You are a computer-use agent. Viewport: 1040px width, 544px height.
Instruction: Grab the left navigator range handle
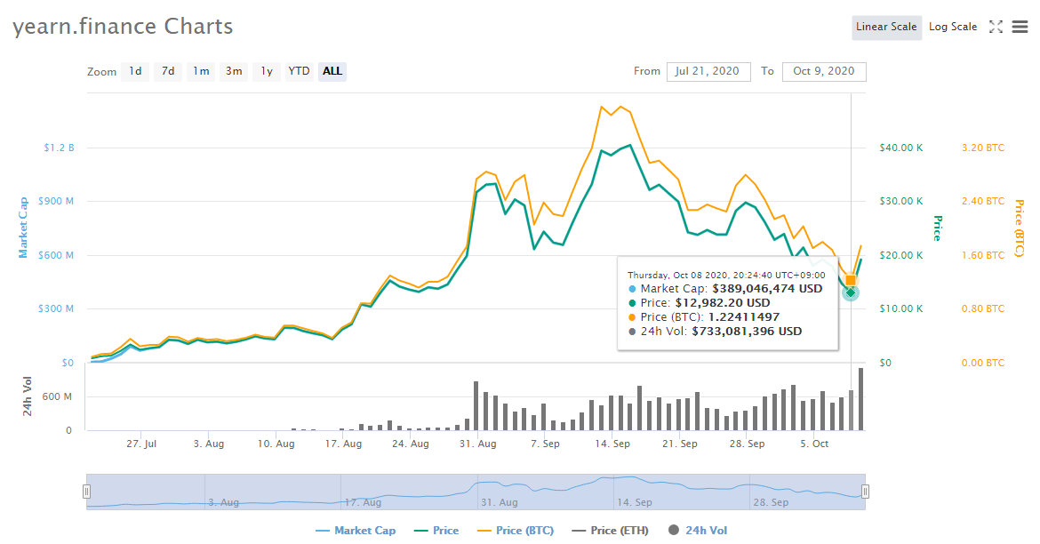point(86,492)
